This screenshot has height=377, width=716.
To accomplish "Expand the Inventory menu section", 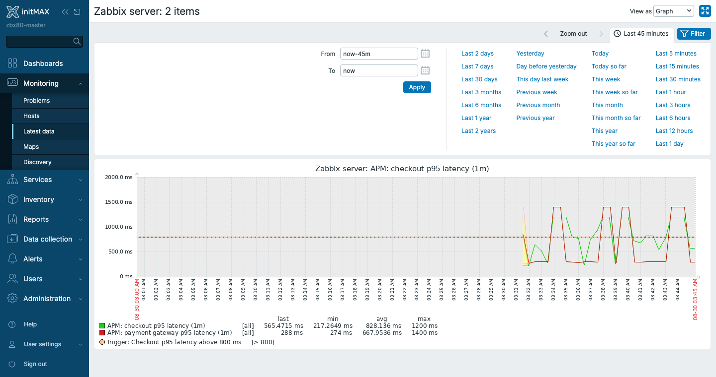I will click(x=81, y=200).
